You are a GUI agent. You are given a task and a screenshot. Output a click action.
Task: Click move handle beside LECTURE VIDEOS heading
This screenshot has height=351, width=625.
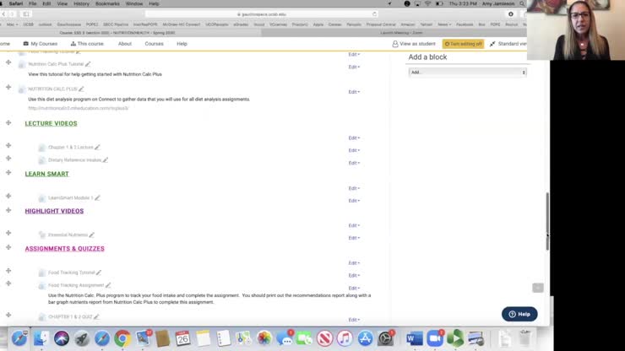pos(8,122)
